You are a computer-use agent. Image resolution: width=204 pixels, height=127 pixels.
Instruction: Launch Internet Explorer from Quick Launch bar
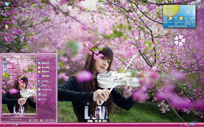(13, 125)
